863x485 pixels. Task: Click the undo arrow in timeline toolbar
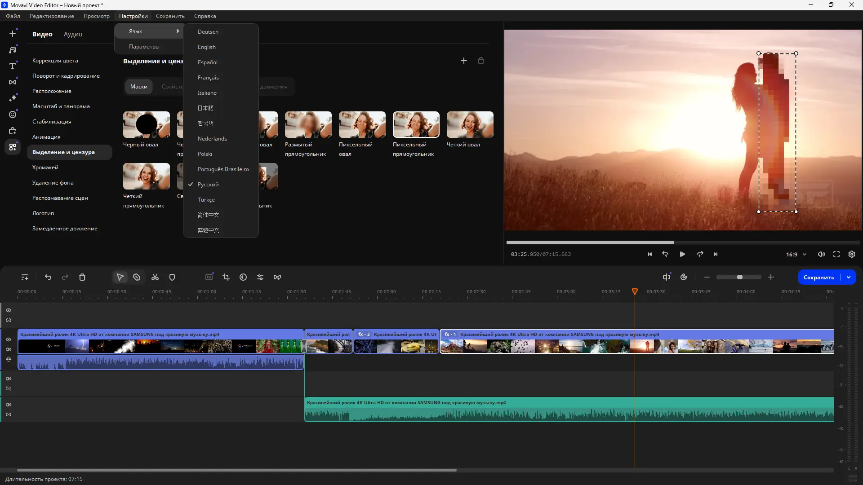[x=48, y=278]
